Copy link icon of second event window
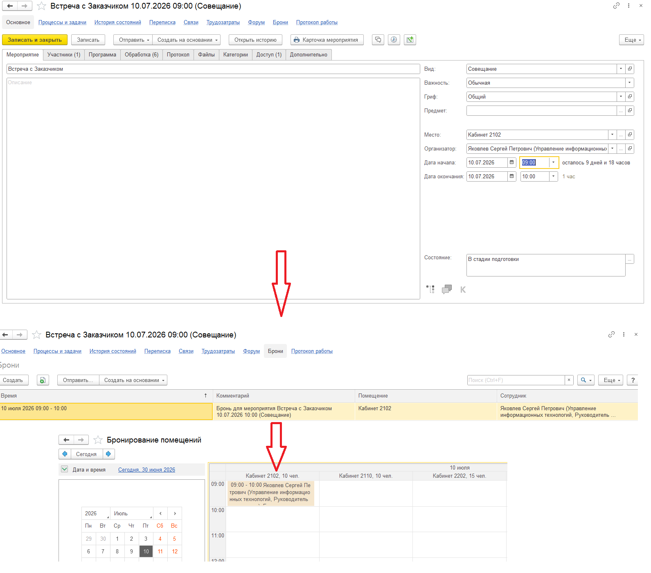The height and width of the screenshot is (573, 651). [611, 335]
